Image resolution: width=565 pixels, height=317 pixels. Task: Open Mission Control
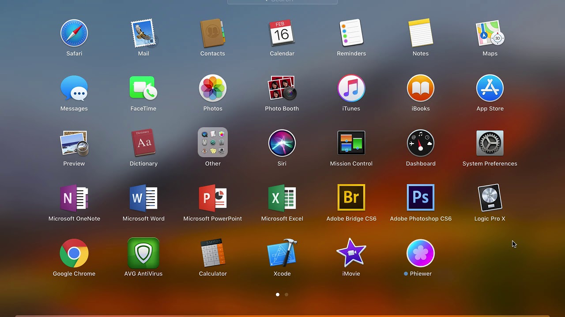[351, 143]
